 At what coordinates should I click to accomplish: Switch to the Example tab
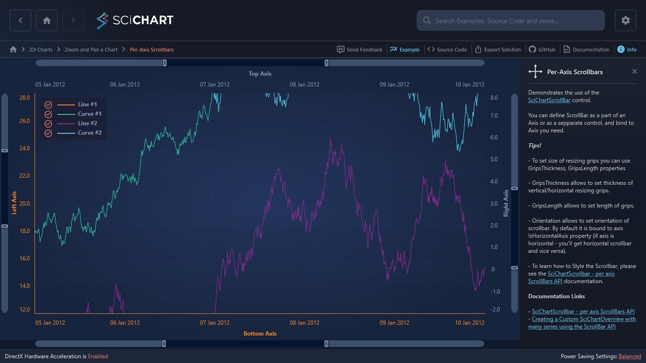coord(405,49)
